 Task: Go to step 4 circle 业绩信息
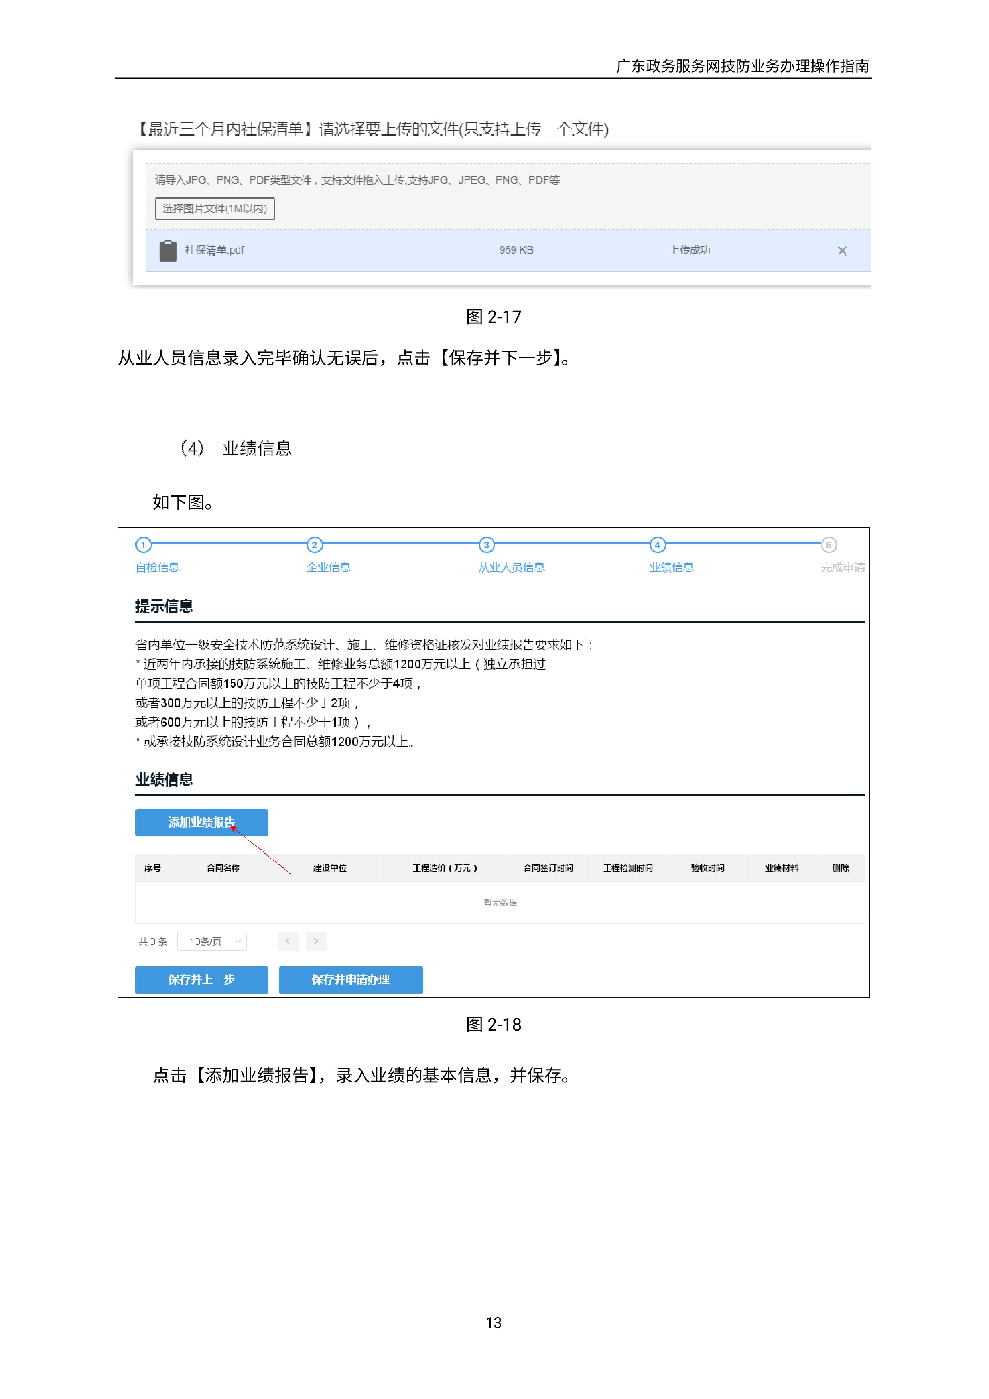[658, 544]
